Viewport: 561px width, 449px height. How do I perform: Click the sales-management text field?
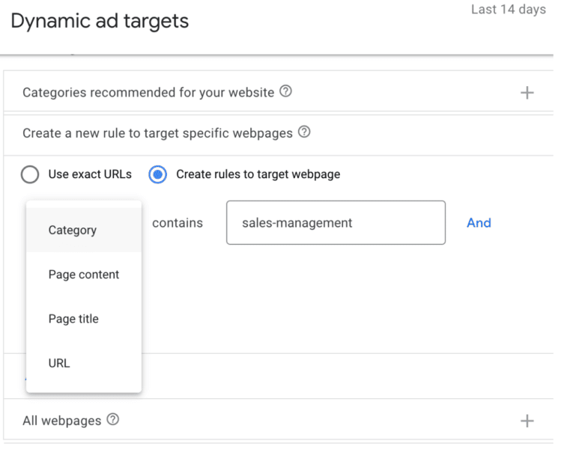(x=336, y=222)
